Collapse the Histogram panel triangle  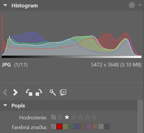click(x=5, y=5)
